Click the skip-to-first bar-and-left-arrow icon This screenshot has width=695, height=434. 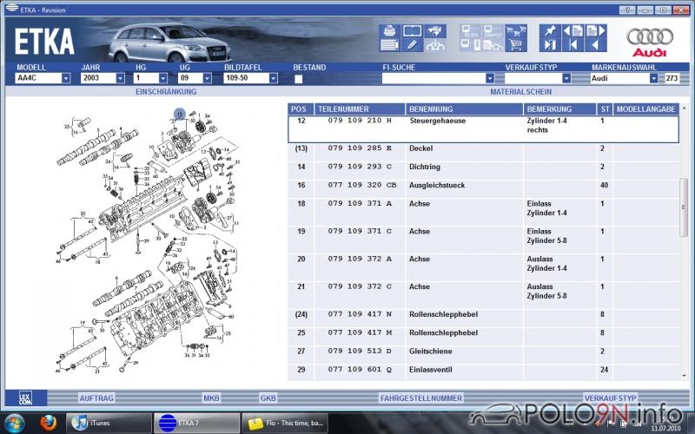573,45
